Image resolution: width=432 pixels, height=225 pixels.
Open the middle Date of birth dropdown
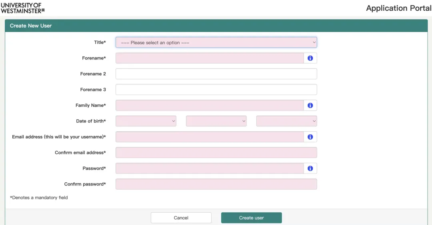[216, 121]
